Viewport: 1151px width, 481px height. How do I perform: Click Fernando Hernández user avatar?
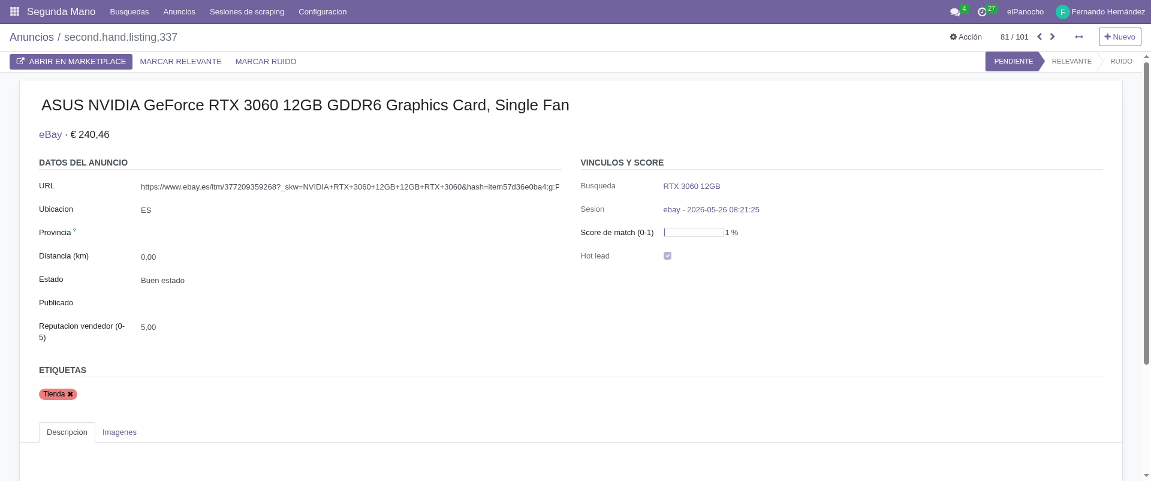pos(1062,12)
